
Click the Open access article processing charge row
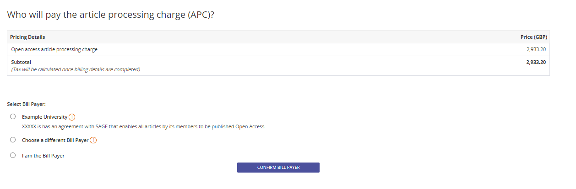[278, 49]
